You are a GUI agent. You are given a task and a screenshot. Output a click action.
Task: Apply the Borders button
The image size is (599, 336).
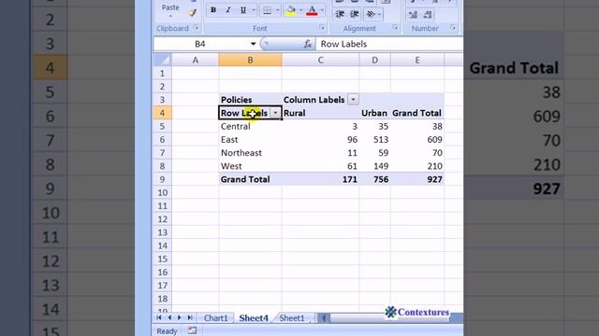(x=267, y=10)
